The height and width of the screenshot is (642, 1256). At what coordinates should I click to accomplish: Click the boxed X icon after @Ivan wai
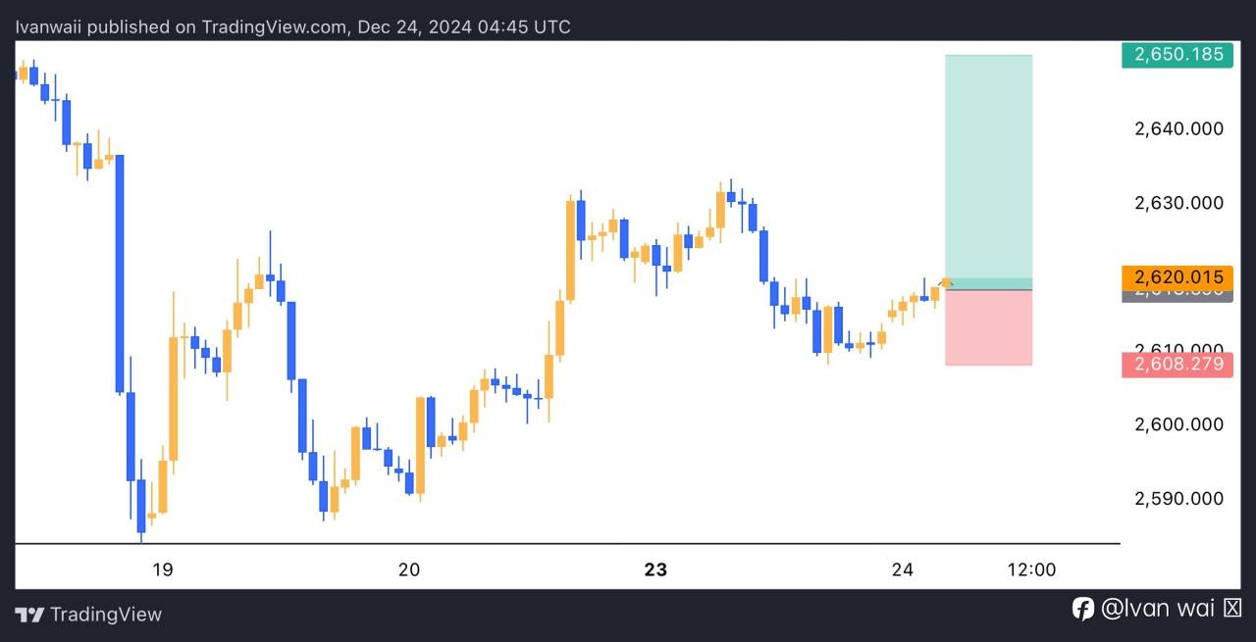tap(1232, 609)
